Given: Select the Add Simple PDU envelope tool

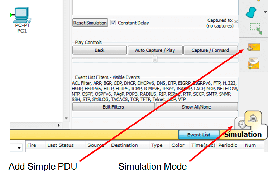Looking at the screenshot, I should pos(253,48).
